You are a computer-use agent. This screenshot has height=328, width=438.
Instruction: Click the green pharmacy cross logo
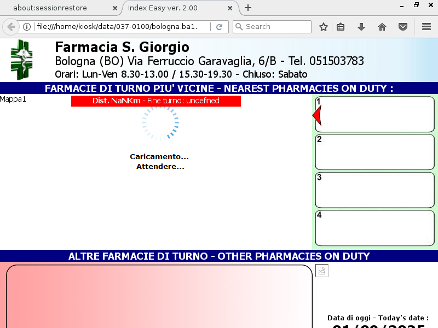click(x=21, y=60)
